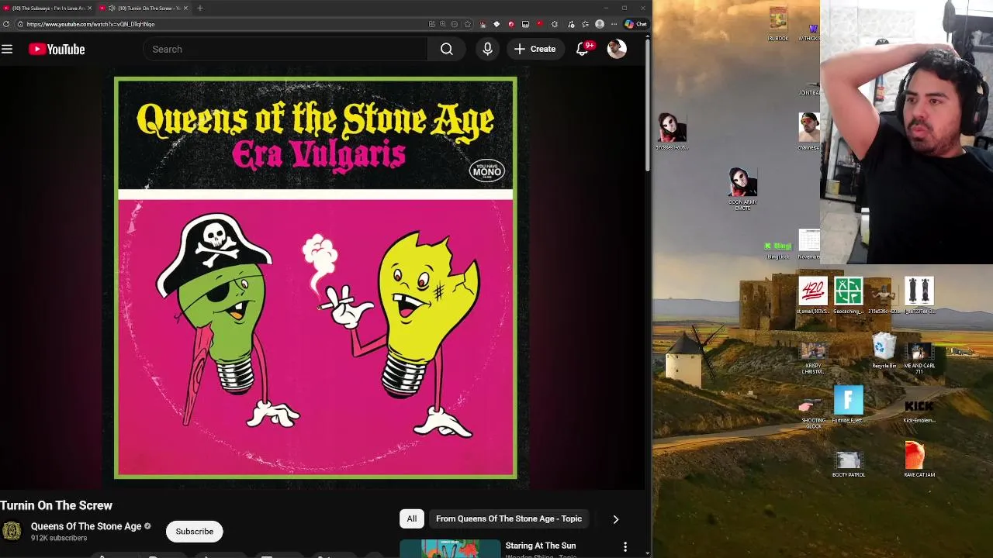Reload the page with the refresh button
The height and width of the screenshot is (558, 993).
(6, 24)
